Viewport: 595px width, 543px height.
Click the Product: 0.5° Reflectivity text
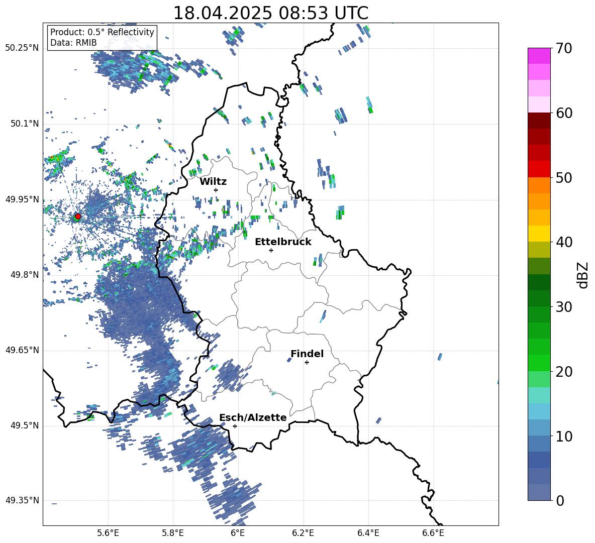[102, 32]
